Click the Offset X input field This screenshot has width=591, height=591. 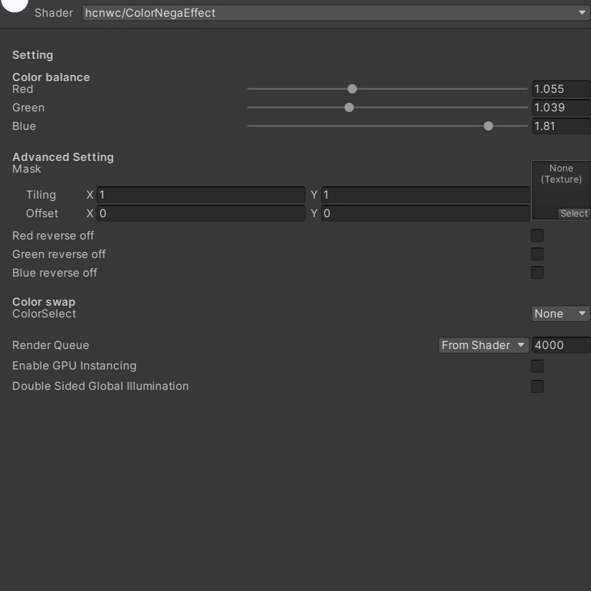(x=201, y=214)
